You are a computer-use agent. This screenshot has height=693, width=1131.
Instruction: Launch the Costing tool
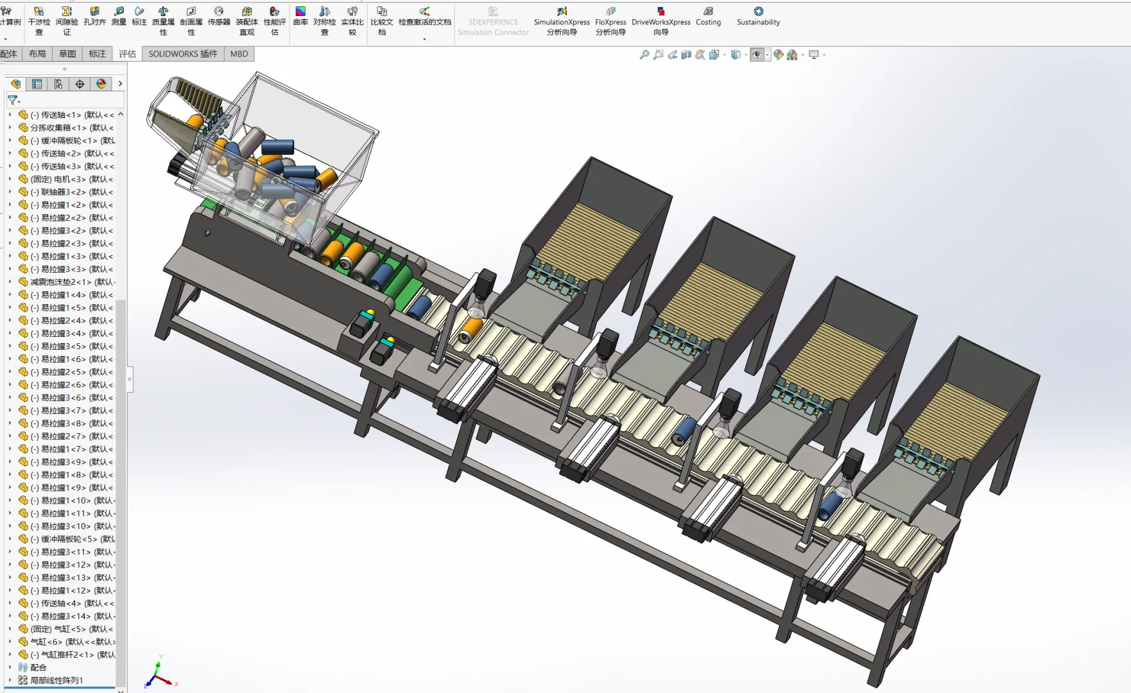(x=708, y=16)
